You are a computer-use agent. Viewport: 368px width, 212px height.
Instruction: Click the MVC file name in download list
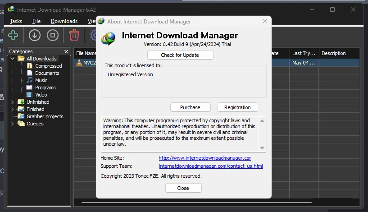pos(90,63)
